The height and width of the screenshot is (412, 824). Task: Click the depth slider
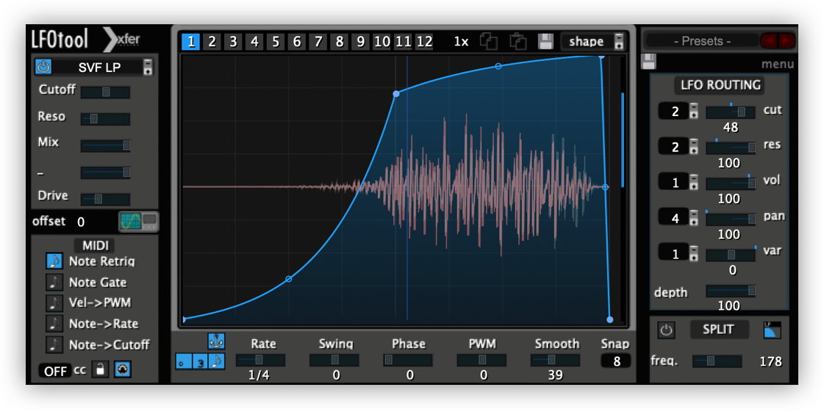[x=731, y=290]
